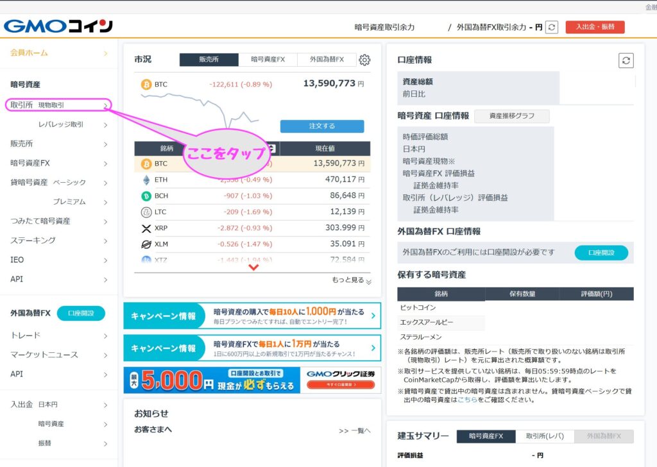This screenshot has height=467, width=657.
Task: Switch to 外国為替FX market tab
Action: coord(327,60)
